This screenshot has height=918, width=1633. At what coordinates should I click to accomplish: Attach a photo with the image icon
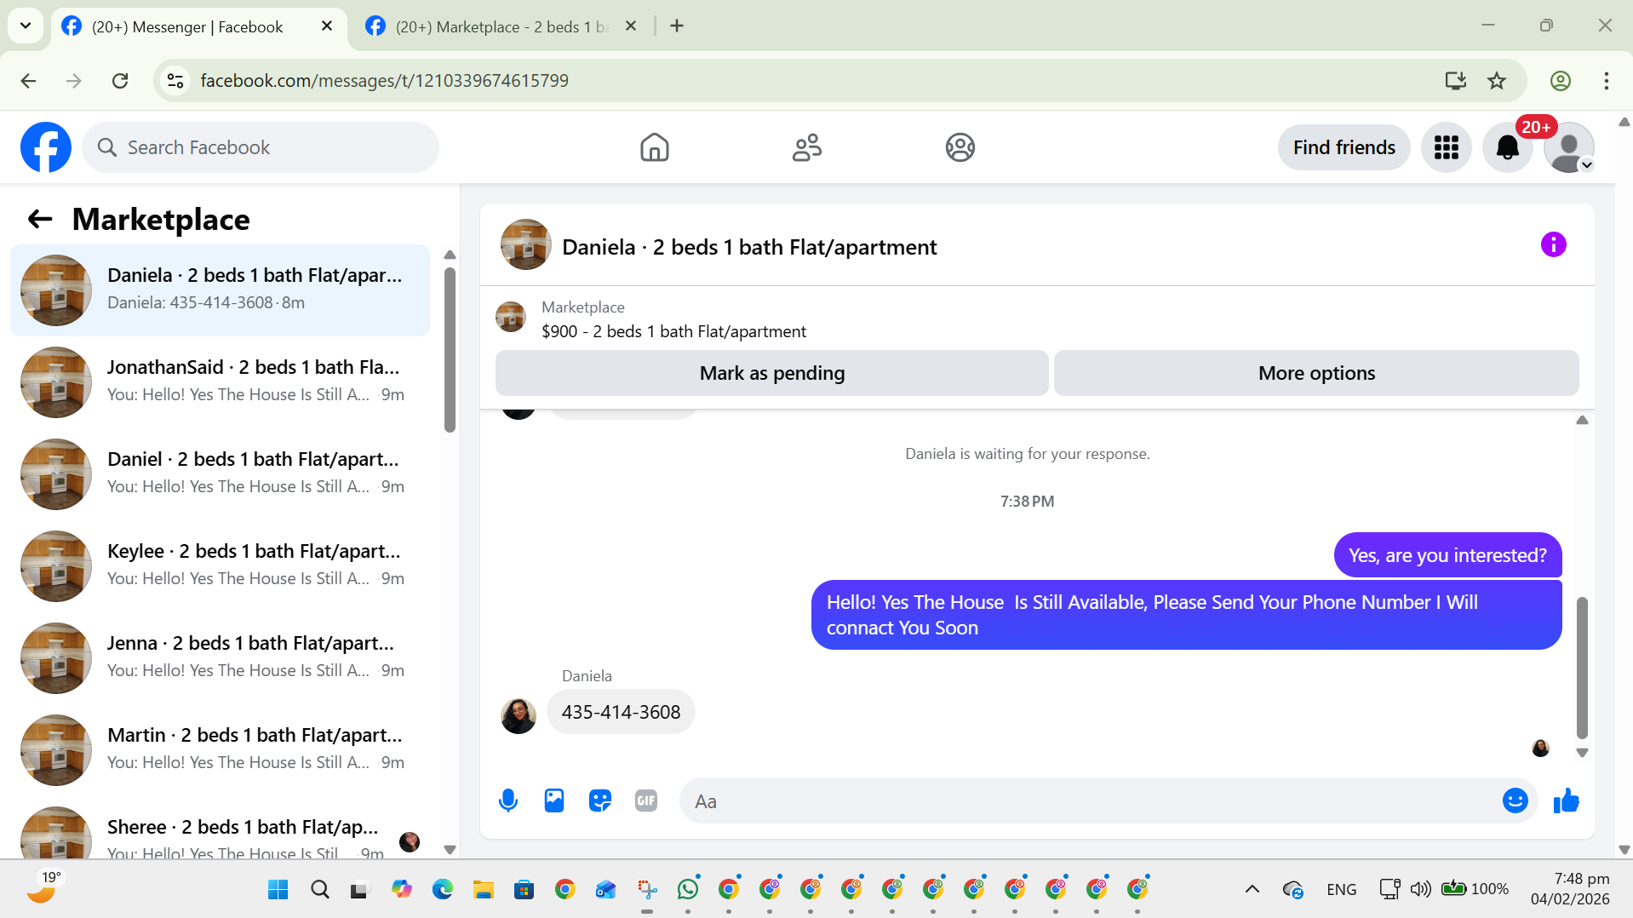click(x=554, y=800)
